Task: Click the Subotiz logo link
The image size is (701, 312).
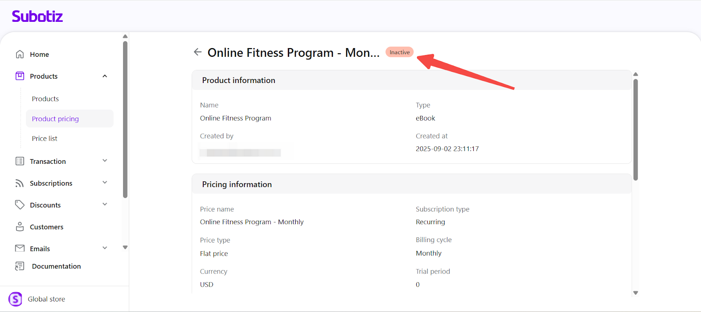Action: click(37, 17)
